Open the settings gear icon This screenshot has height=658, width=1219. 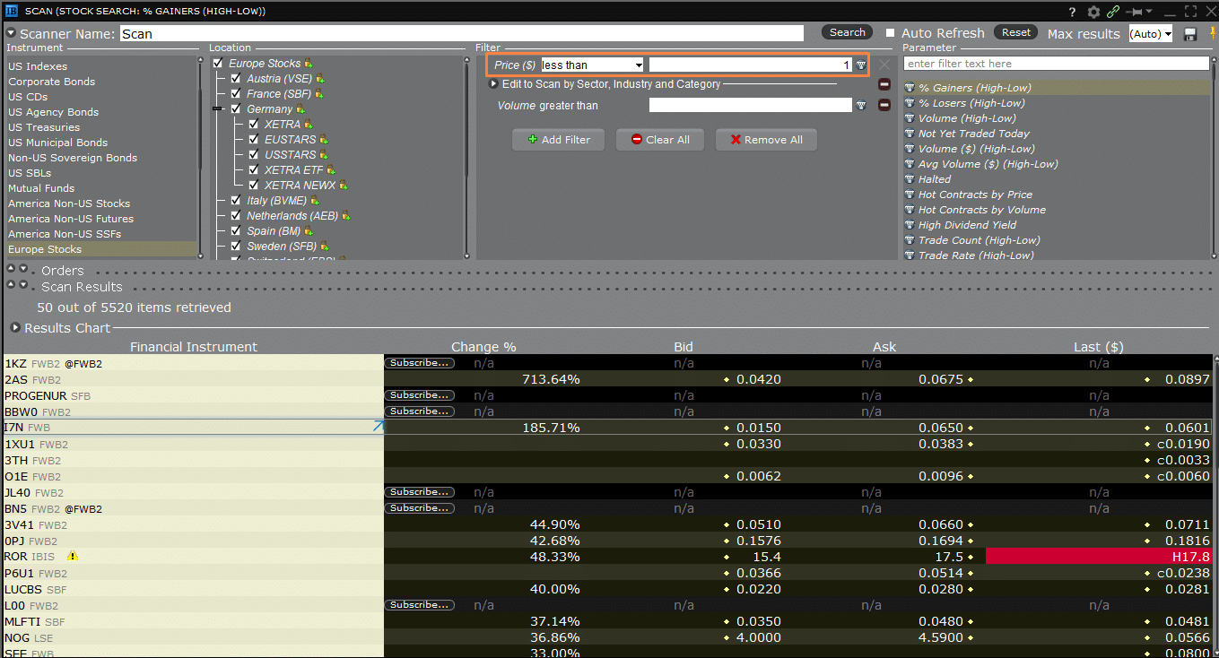[1093, 12]
